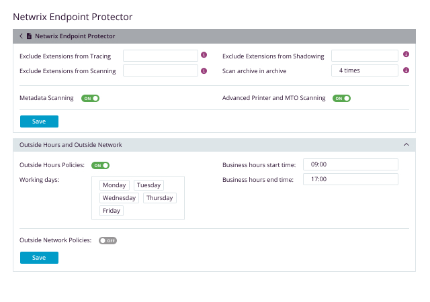Select Monday working day tag

[114, 185]
